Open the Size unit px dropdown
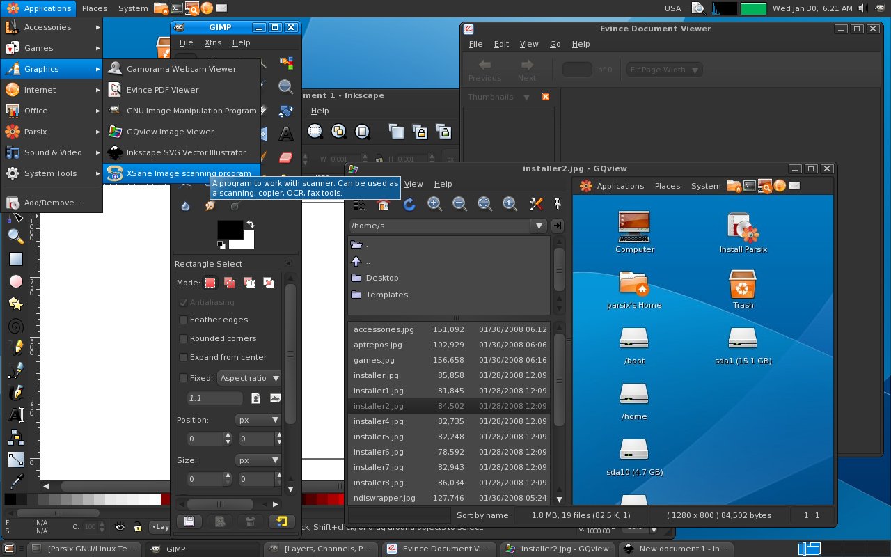The width and height of the screenshot is (891, 557). tap(258, 460)
